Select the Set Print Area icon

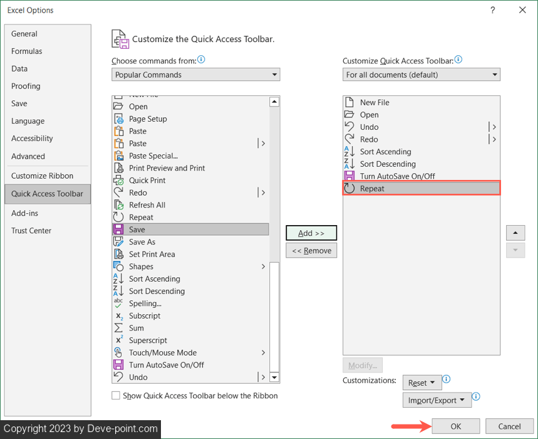point(118,255)
